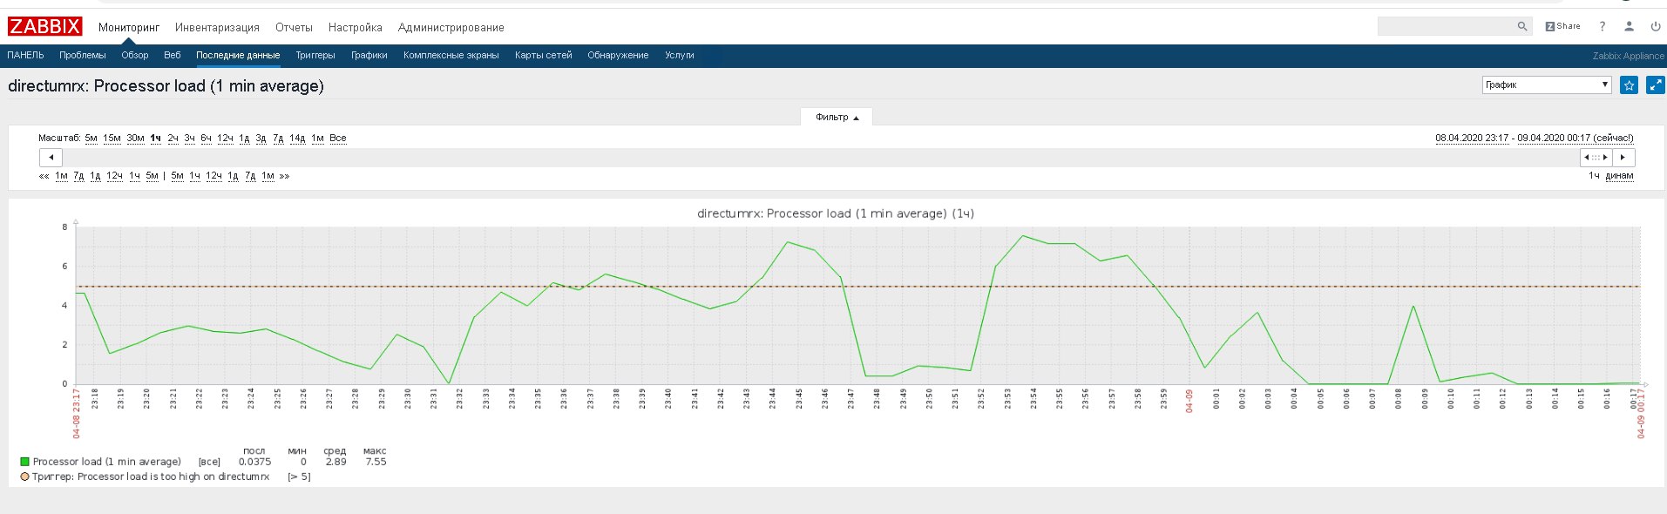Go to Триггеры submenu
Viewport: 1667px width, 514px height.
click(x=315, y=55)
